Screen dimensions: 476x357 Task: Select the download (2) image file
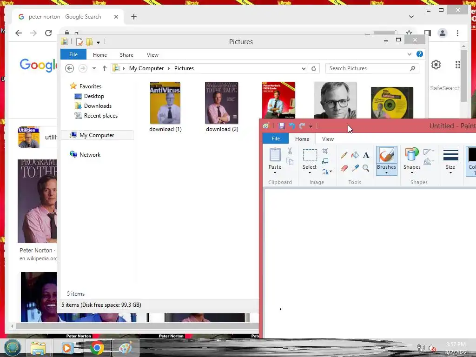coord(222,107)
